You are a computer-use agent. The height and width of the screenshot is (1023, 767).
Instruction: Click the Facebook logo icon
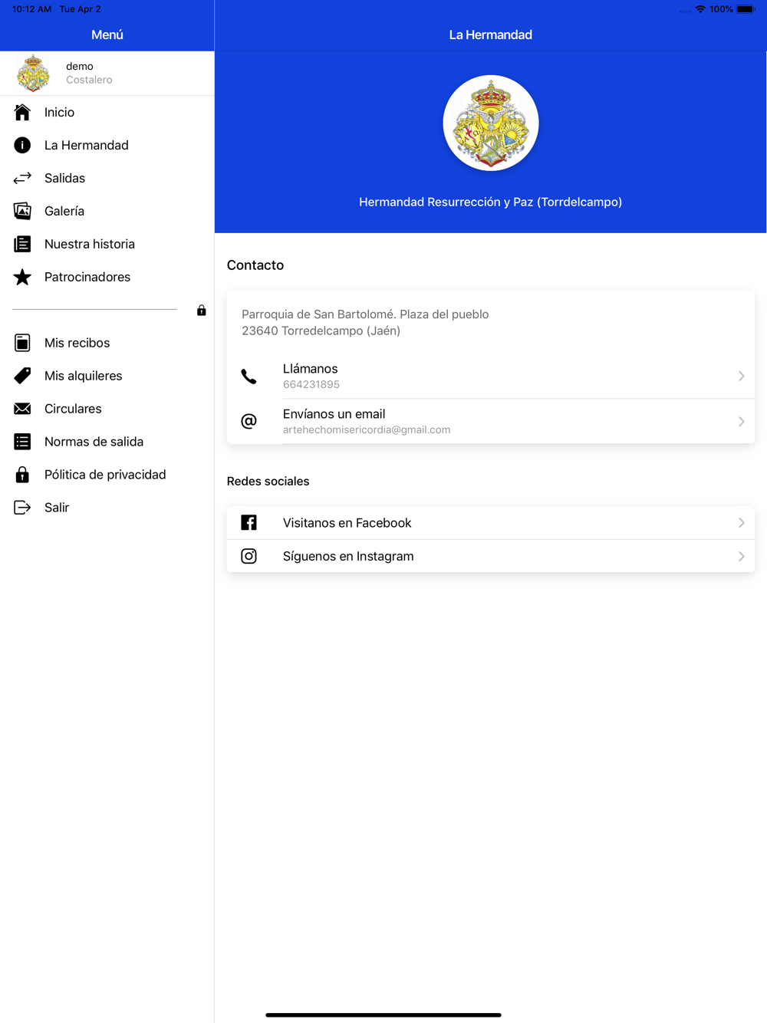249,523
